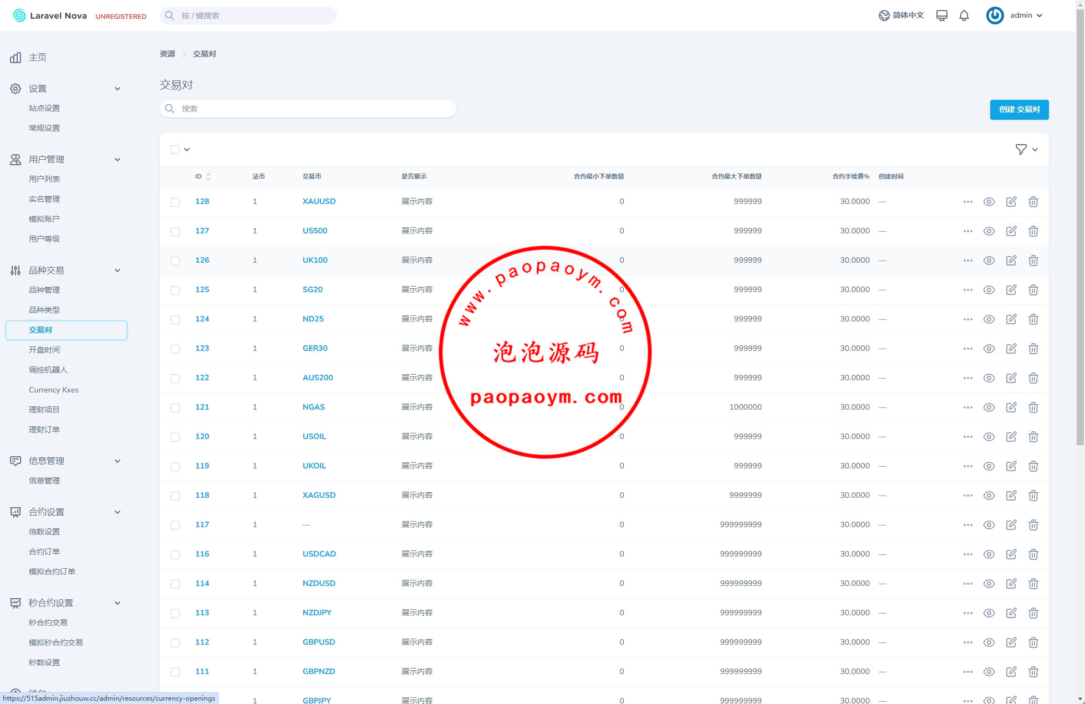View NGAS row via eye icon
This screenshot has height=704, width=1085.
click(x=989, y=407)
